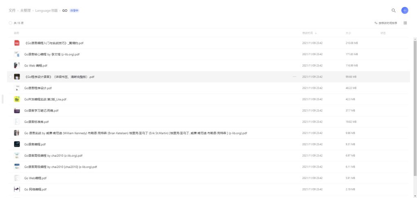417x198 pixels.
Task: Open file name Go Web 编程.pdf
Action: 36,65
